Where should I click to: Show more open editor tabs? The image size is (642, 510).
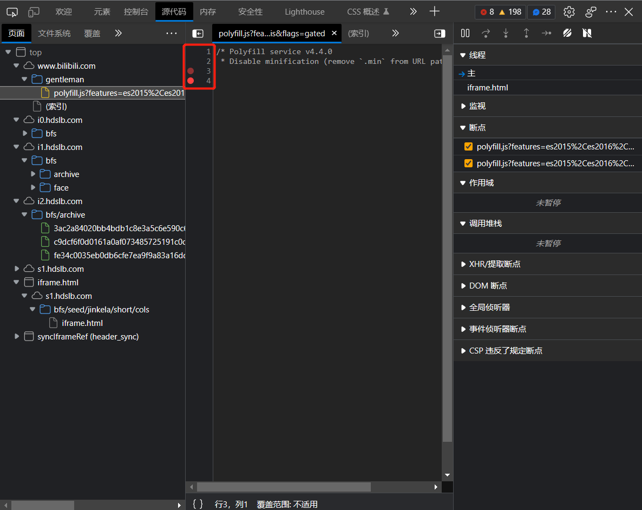click(395, 33)
